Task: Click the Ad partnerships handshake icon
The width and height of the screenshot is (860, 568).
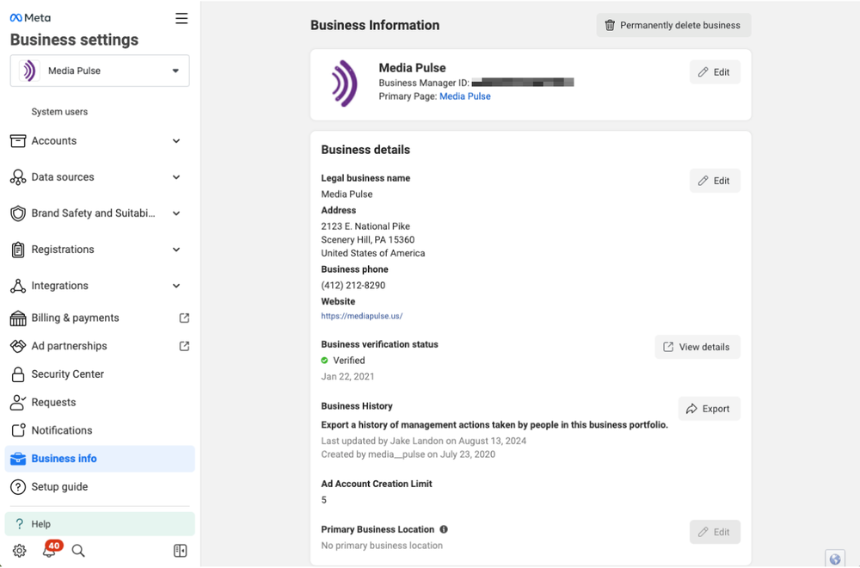Action: 18,346
